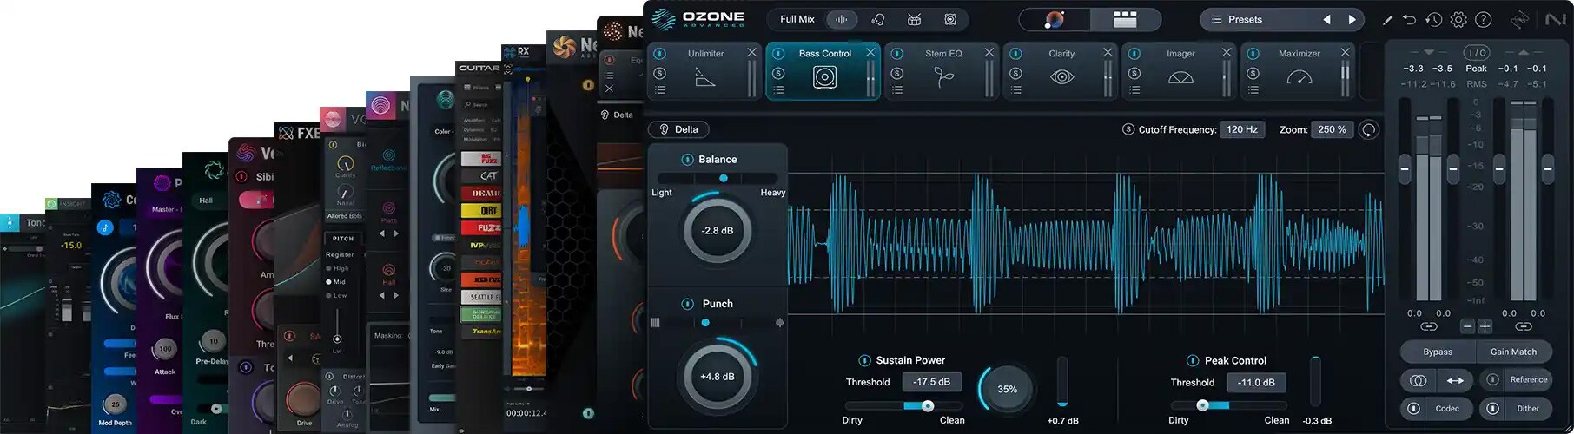Viewport: 1574px width, 434px height.
Task: Toggle the Punch section power button
Action: [x=687, y=304]
